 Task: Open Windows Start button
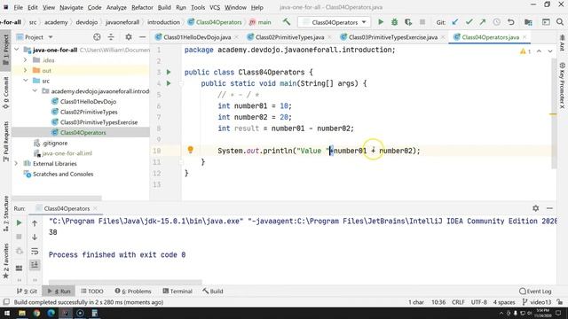[x=7, y=313]
